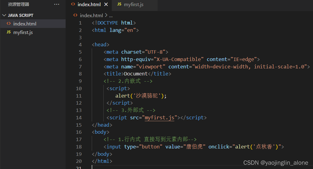The width and height of the screenshot is (313, 169).
Task: Click the "viewport" name value
Action: pos(151,67)
